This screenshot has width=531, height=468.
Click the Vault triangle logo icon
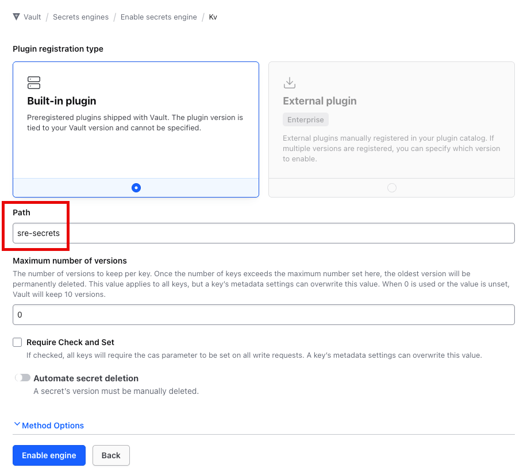tap(16, 17)
